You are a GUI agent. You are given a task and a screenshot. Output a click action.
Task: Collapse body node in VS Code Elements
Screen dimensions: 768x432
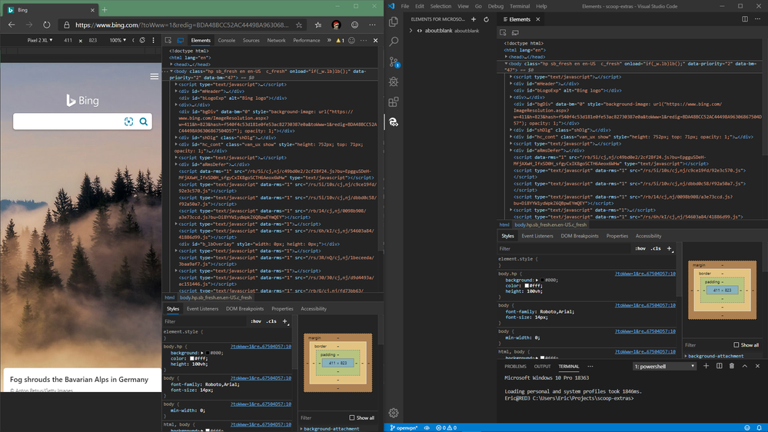tap(507, 64)
